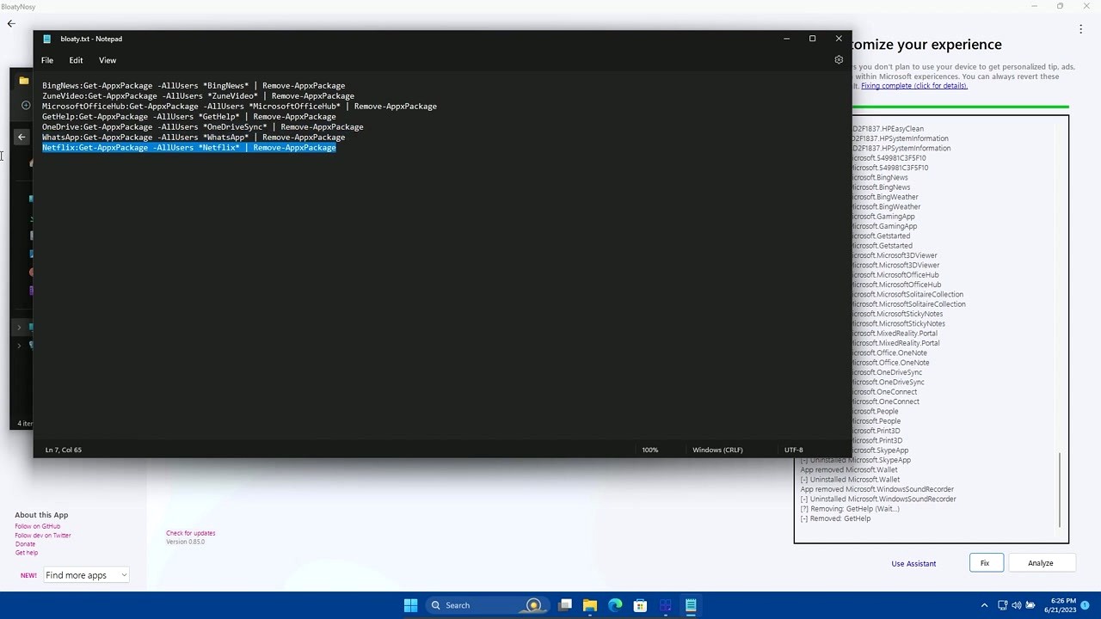This screenshot has width=1101, height=619.
Task: Open the Start menu from the taskbar
Action: (x=410, y=604)
